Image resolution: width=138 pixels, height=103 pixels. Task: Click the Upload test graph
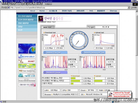click(104, 39)
